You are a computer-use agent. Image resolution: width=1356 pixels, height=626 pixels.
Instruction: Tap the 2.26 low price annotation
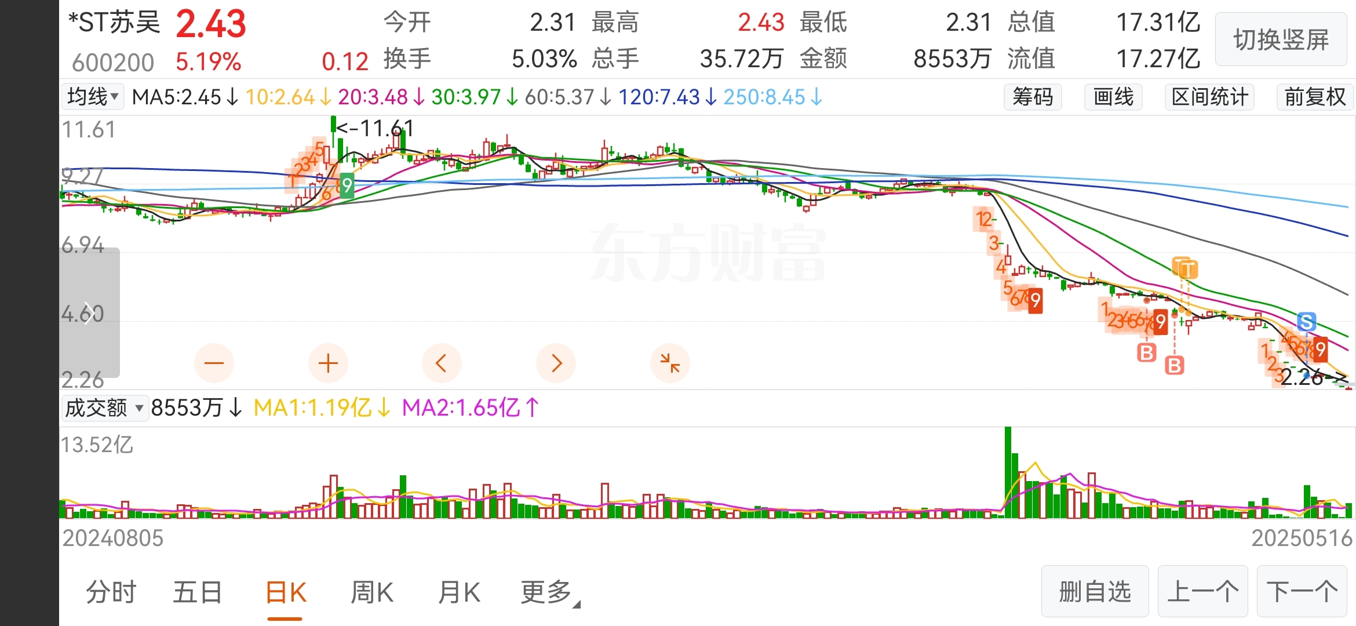[1313, 377]
